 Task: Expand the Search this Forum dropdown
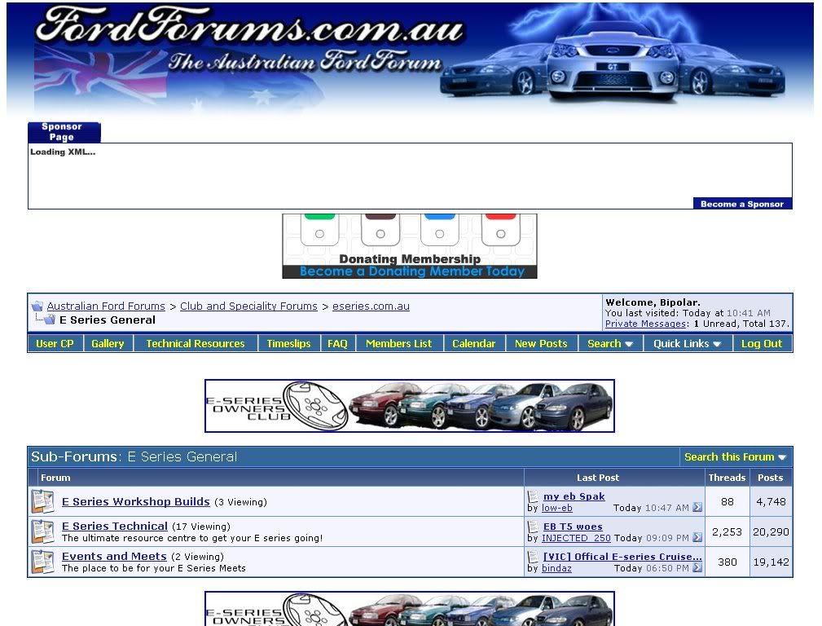pos(735,457)
